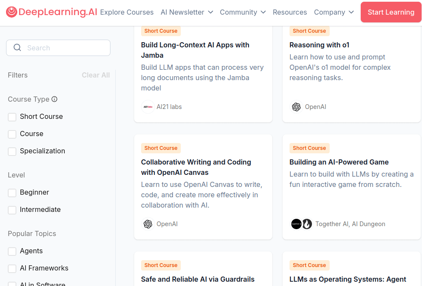
Task: Tick the Beginner level checkbox
Action: pyautogui.click(x=12, y=193)
